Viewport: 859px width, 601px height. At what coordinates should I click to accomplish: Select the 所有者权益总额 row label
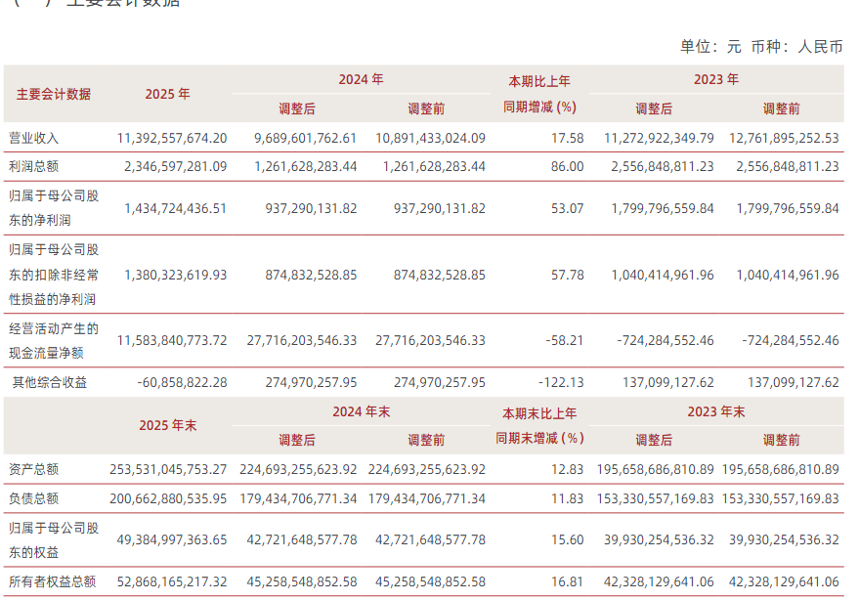(52, 581)
